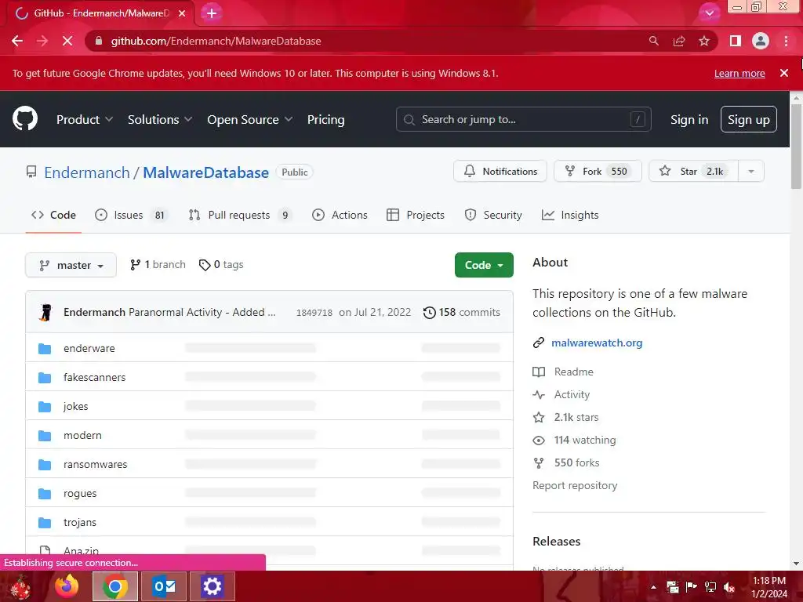Screen dimensions: 803x602
Task: Open a new browser tab
Action: click(x=212, y=13)
